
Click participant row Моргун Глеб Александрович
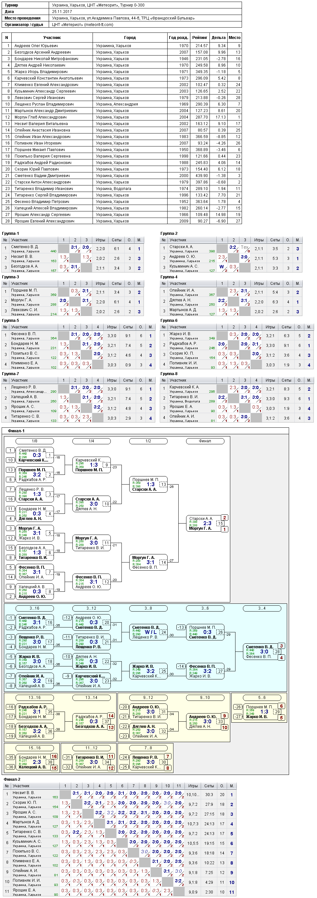pyautogui.click(x=122, y=117)
